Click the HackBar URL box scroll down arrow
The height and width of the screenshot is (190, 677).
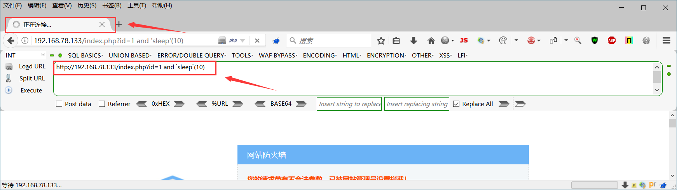[x=657, y=90]
